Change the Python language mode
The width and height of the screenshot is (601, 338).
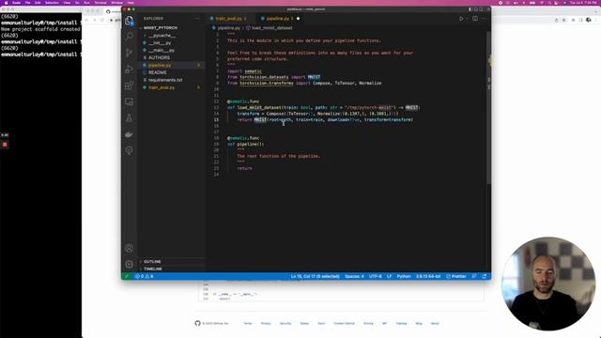point(404,276)
